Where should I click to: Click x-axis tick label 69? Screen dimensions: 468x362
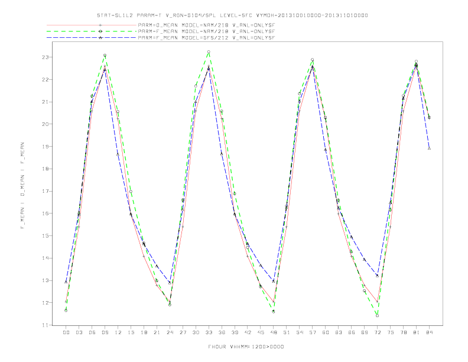click(x=365, y=332)
